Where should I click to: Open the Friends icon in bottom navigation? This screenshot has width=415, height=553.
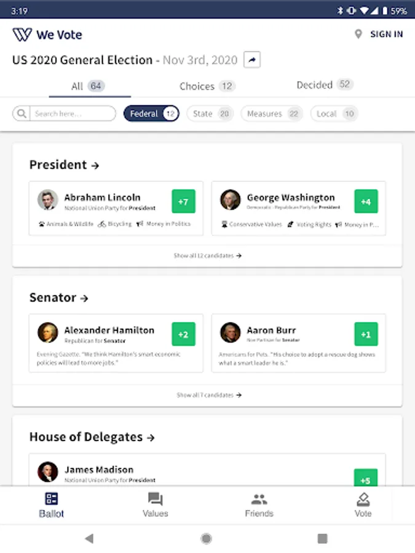click(x=259, y=499)
